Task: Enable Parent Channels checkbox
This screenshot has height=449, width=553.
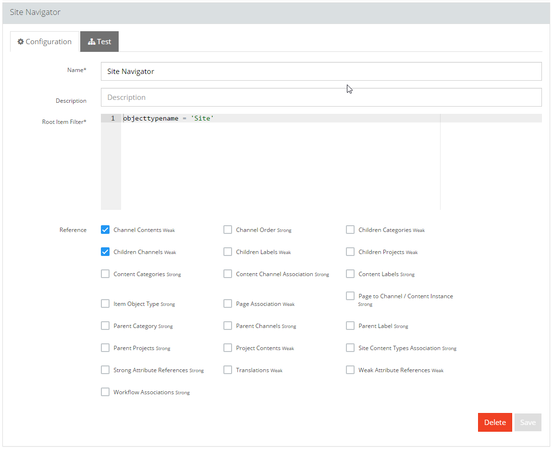Action: click(x=228, y=326)
